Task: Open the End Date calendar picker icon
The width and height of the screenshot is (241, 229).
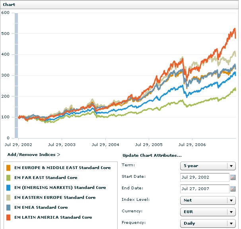Action: pos(233,189)
